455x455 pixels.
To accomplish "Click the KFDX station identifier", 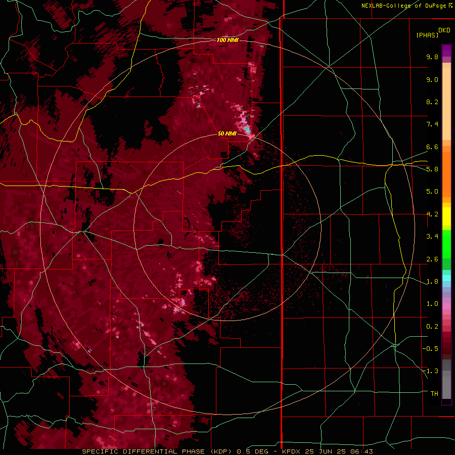I will [x=292, y=451].
